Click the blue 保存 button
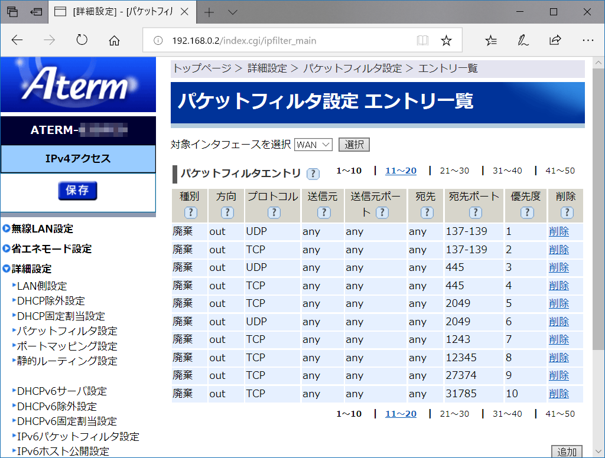Image resolution: width=605 pixels, height=458 pixels. coord(77,191)
